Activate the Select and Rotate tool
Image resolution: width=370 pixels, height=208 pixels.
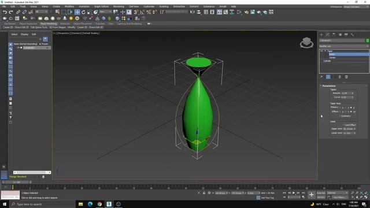click(x=83, y=12)
